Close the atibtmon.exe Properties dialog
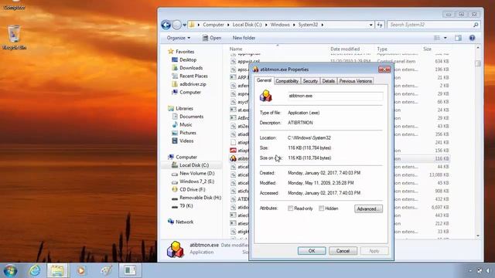Screen dimensions: 495x278 pos(384,69)
